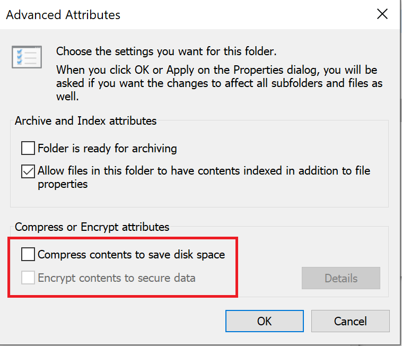Select the 'Folder is ready for archiving' label
The height and width of the screenshot is (346, 402).
107,149
